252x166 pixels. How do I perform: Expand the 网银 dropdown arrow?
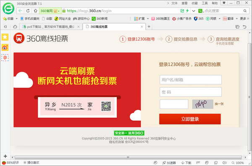tap(219, 18)
